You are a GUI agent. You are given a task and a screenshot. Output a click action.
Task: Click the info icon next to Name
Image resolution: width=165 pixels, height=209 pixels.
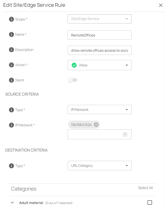[x=11, y=34]
